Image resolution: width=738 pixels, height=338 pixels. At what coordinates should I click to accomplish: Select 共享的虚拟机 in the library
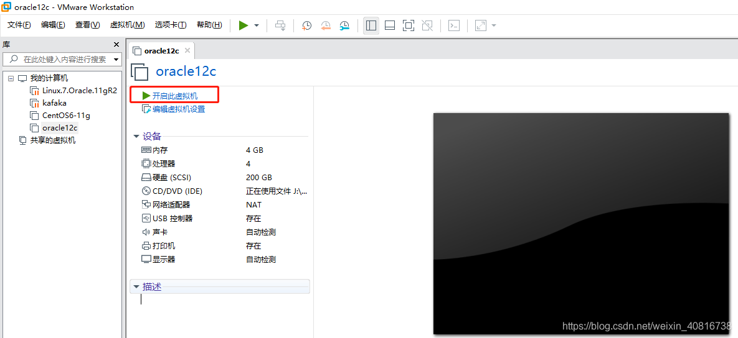[53, 140]
